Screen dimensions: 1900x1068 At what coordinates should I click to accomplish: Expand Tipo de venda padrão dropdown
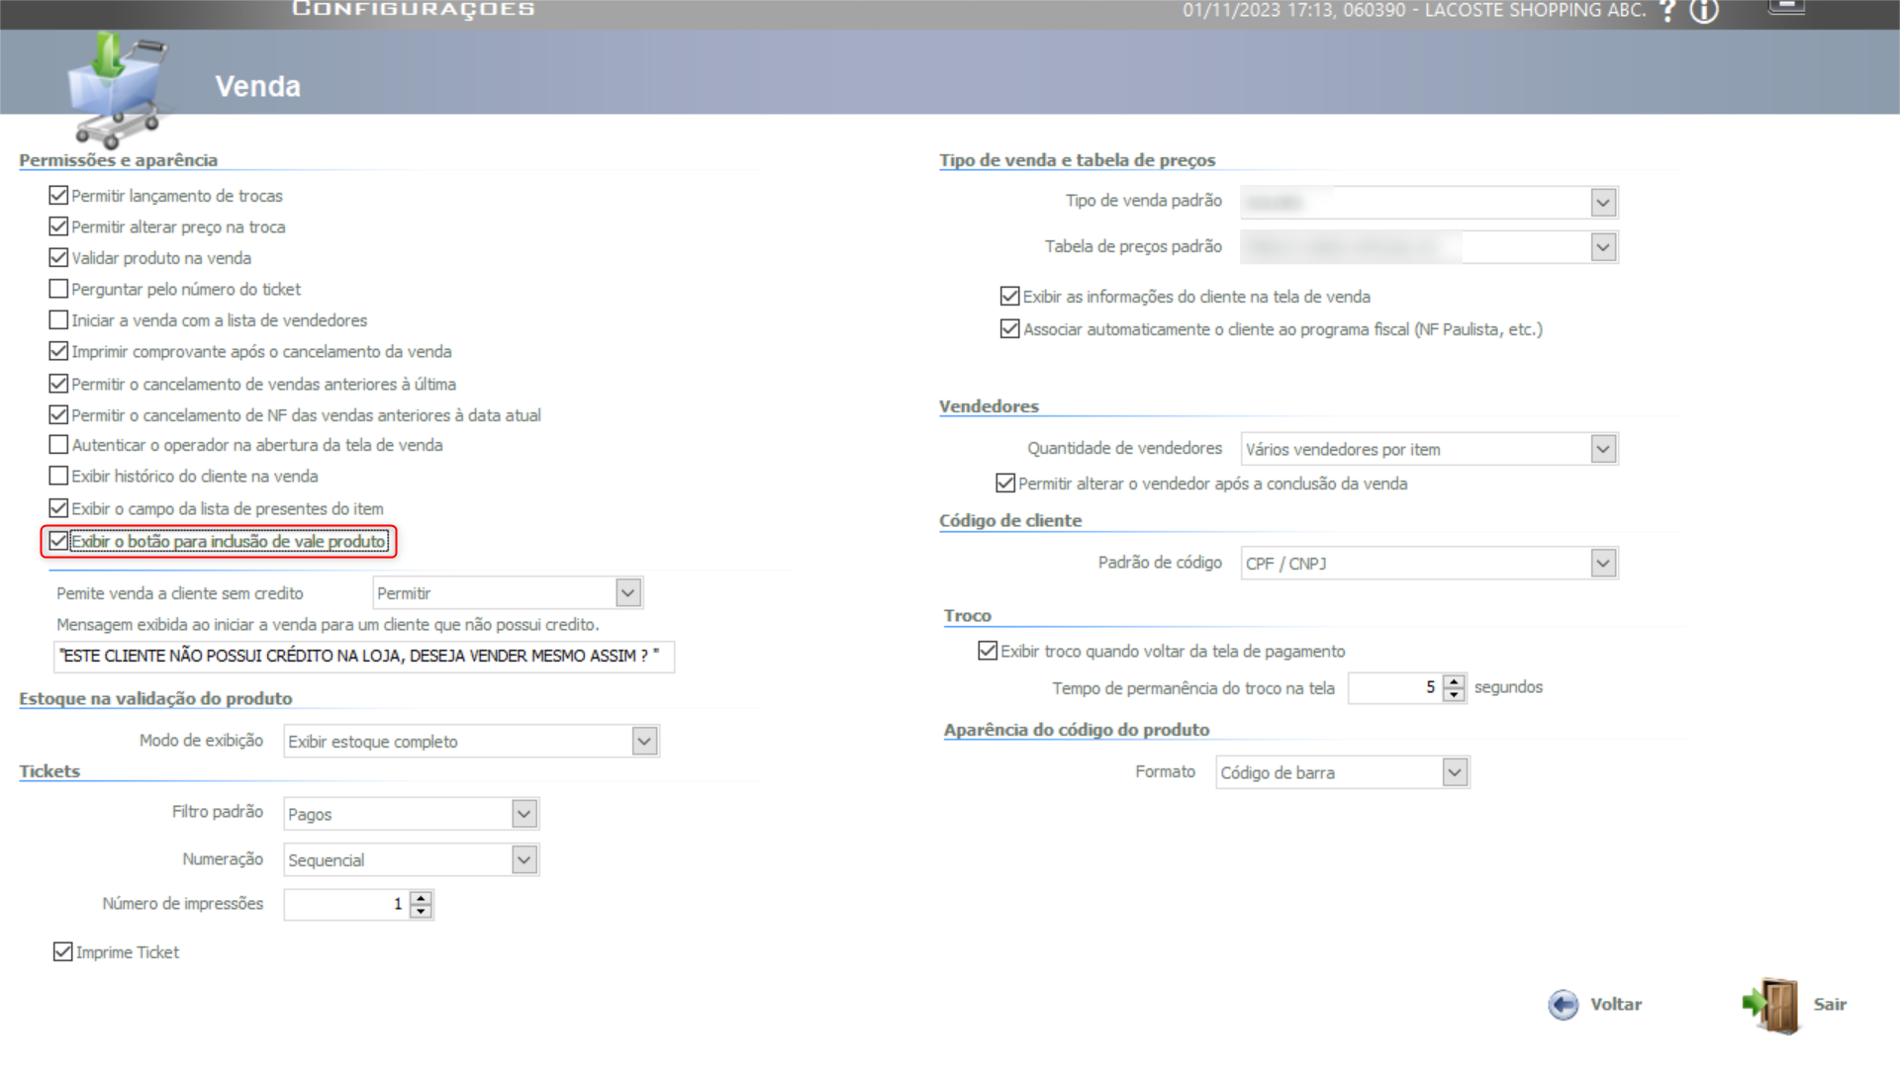(x=1603, y=202)
